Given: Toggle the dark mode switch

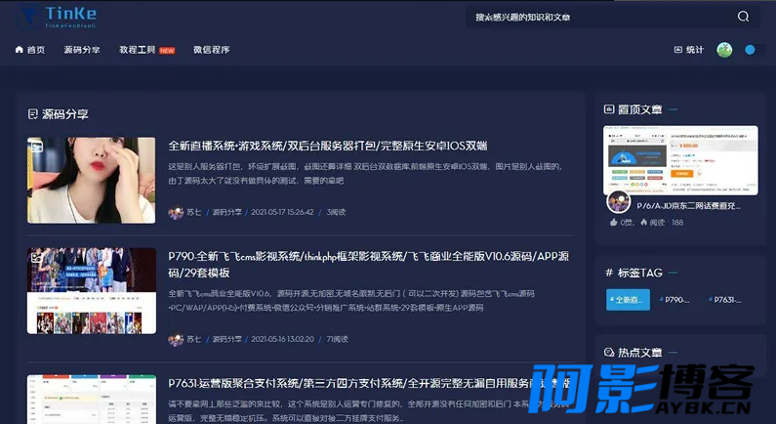Looking at the screenshot, I should [x=756, y=50].
